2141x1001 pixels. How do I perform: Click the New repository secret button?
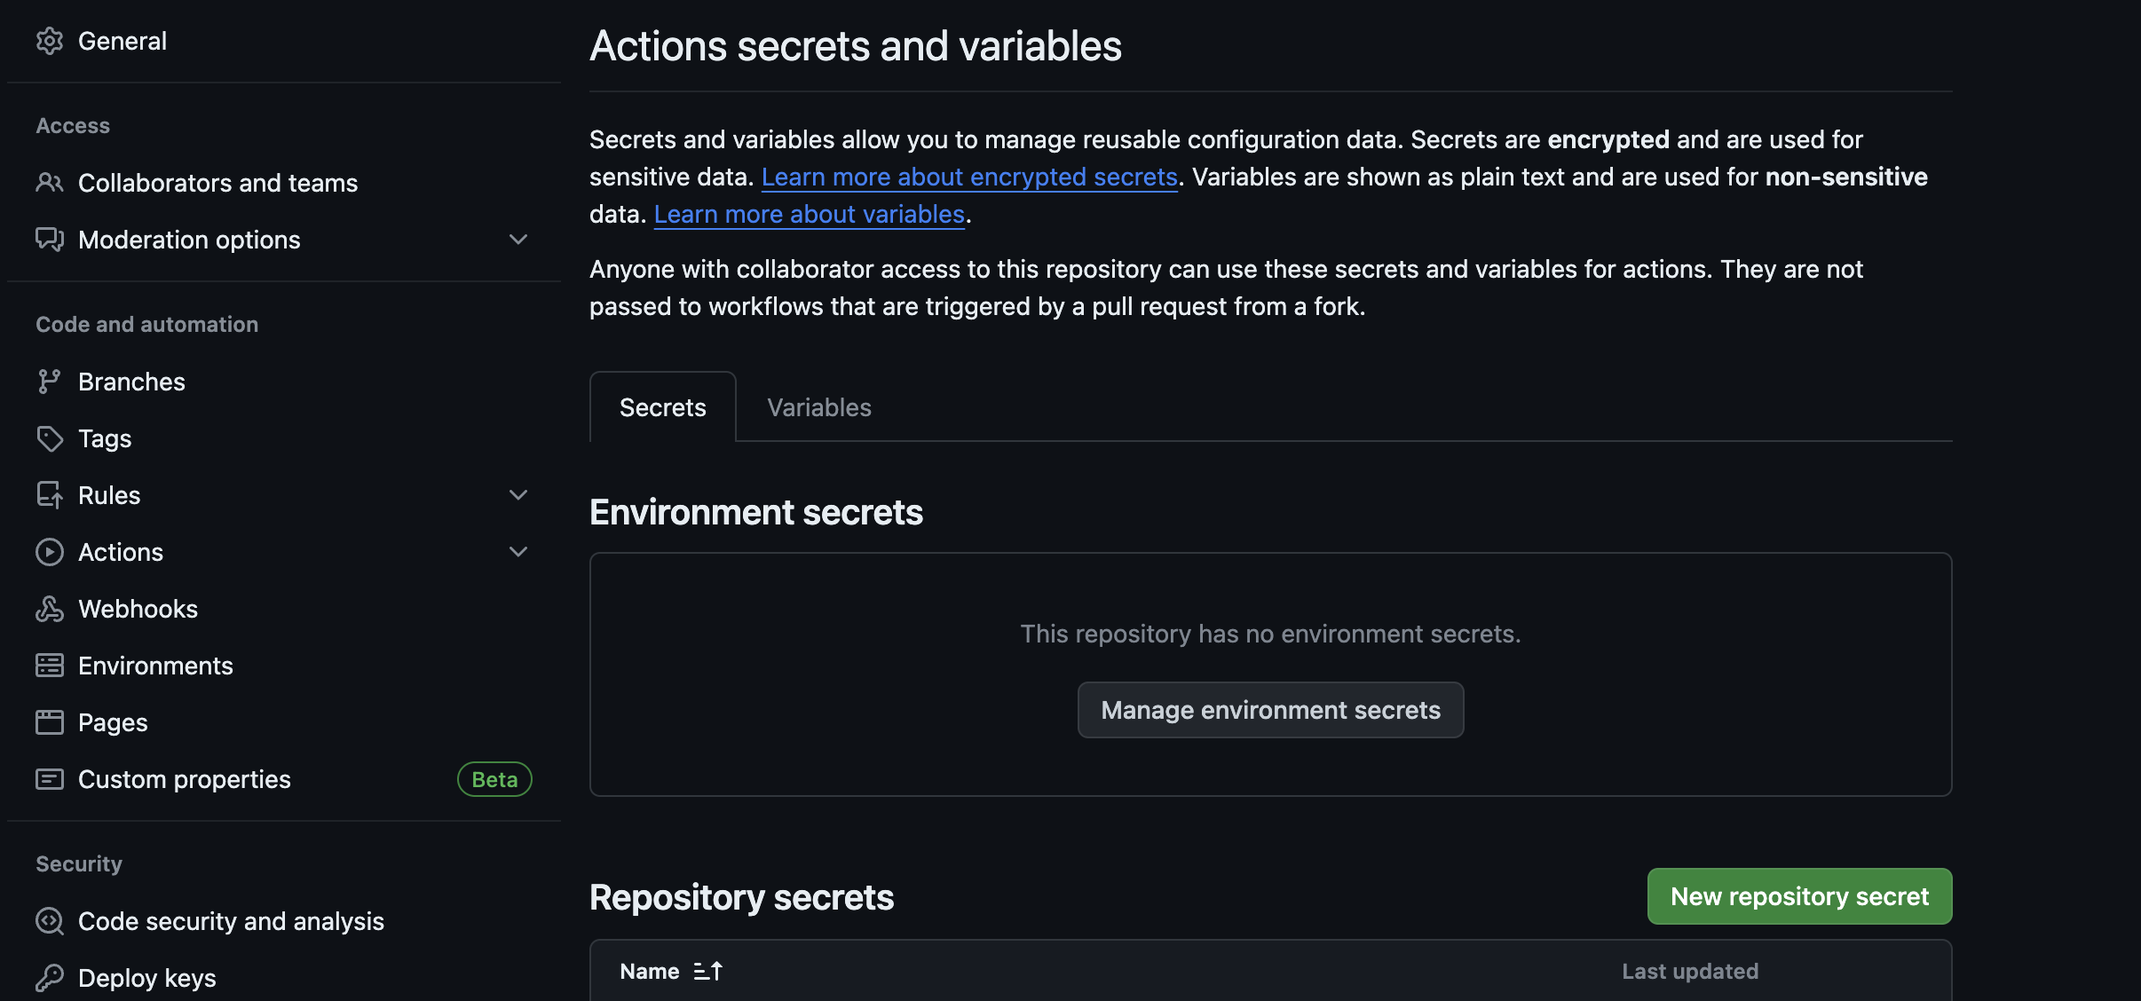pos(1797,896)
